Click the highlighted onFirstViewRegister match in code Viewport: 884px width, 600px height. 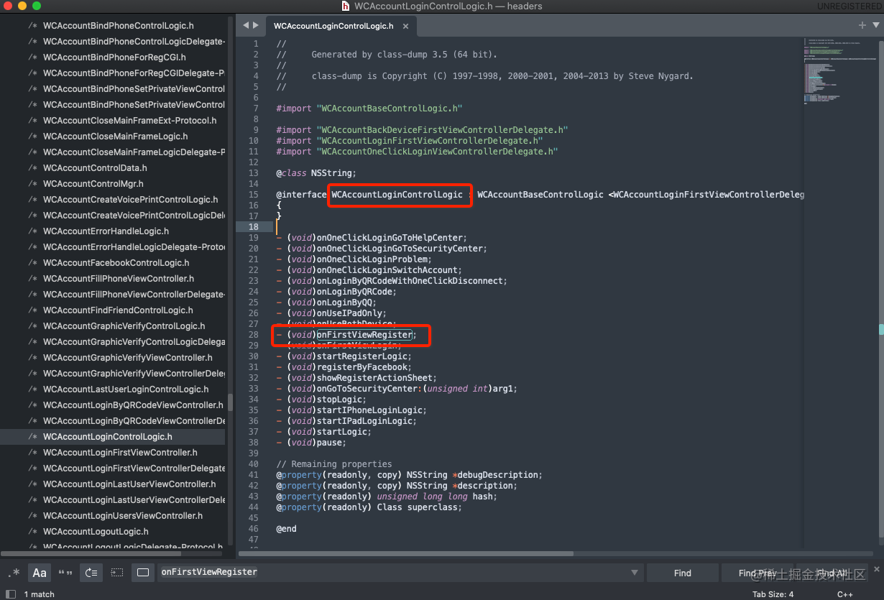pyautogui.click(x=364, y=335)
